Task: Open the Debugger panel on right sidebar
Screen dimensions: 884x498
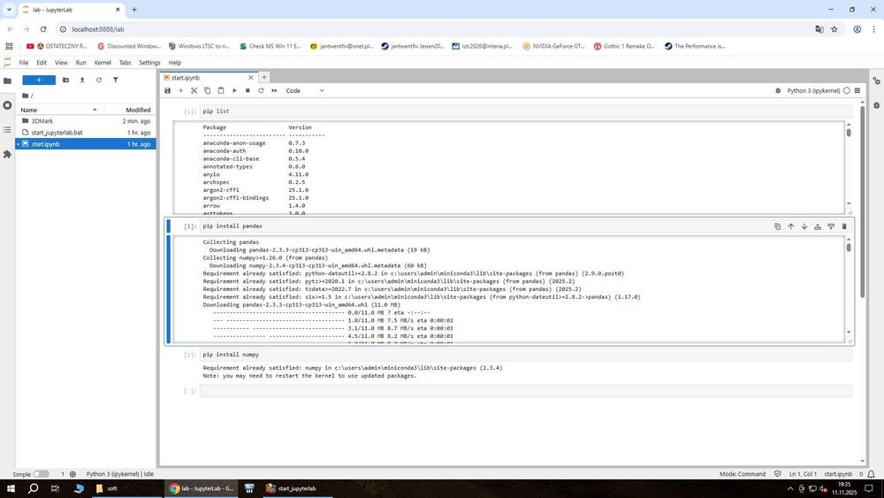Action: point(877,105)
